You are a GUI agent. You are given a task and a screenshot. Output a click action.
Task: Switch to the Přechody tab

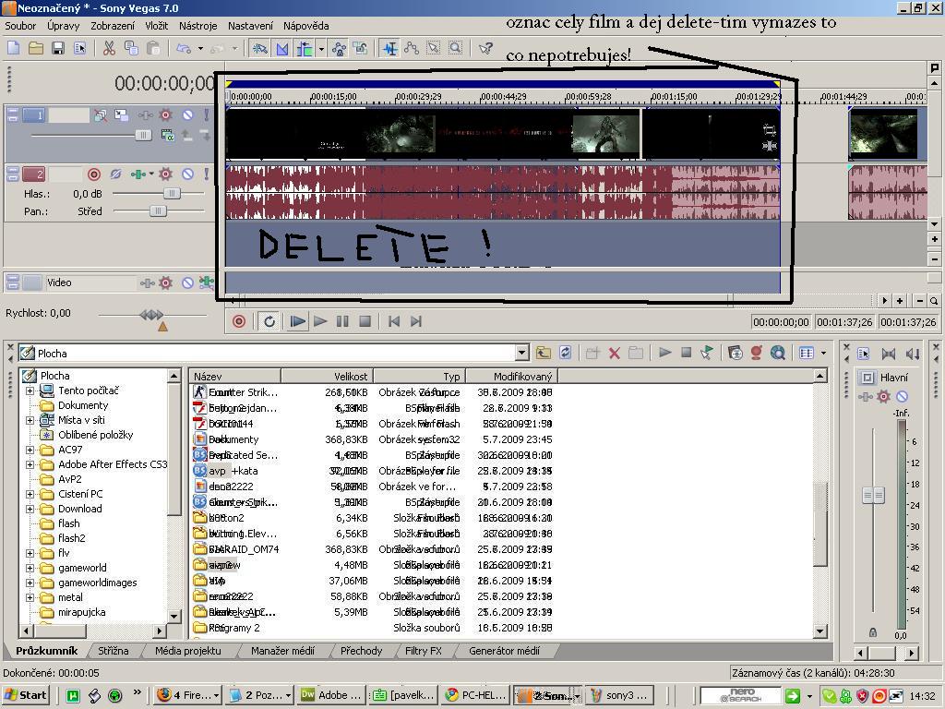[x=361, y=651]
